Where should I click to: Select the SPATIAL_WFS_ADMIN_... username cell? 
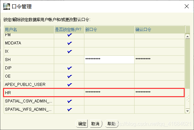[x=29, y=109]
